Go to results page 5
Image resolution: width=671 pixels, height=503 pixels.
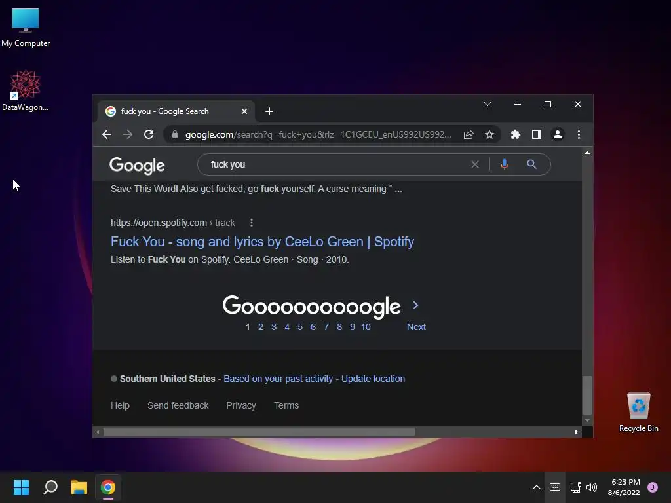click(300, 327)
